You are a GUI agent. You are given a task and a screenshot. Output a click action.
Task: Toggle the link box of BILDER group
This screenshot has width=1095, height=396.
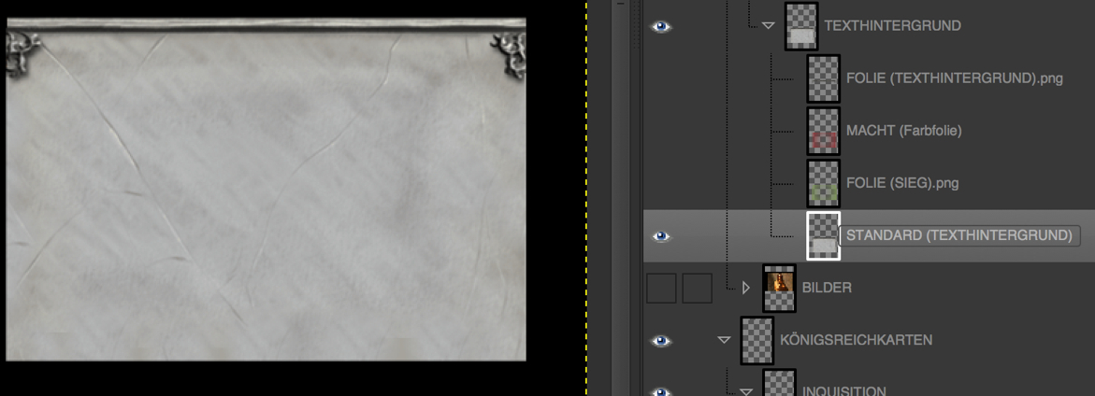[x=697, y=288]
